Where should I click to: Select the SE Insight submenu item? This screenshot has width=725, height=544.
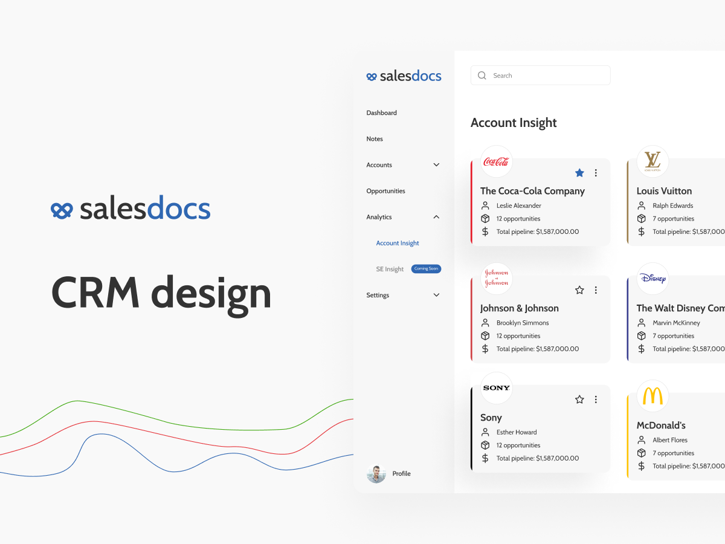click(x=390, y=269)
